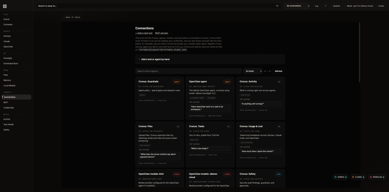Open MCP in the sidebar

pyautogui.click(x=6, y=102)
